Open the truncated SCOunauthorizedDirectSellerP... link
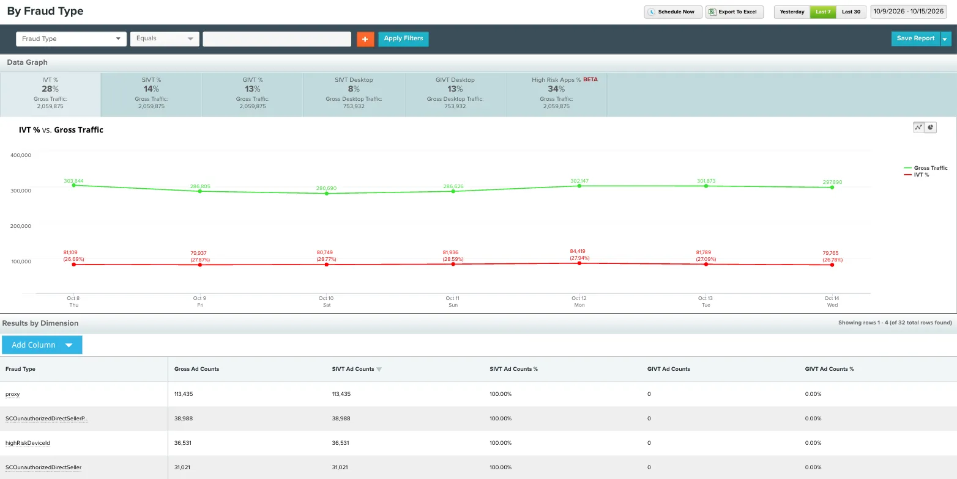Viewport: 957px width, 479px height. pyautogui.click(x=47, y=419)
